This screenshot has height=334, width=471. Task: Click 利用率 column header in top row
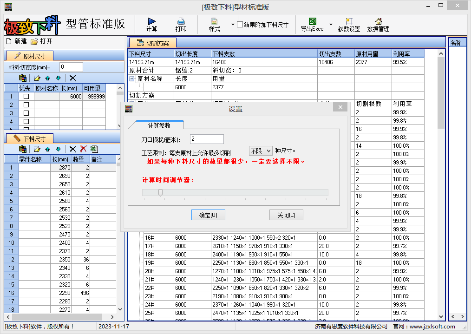tap(408, 54)
